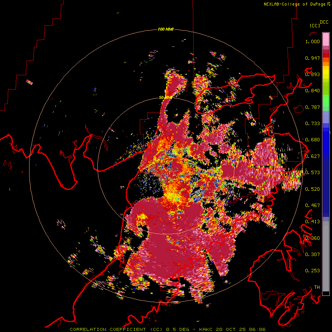This screenshot has height=332, width=332.
Task: Click the CORRELATION COEFFICIENT (CC) caption title
Action: pyautogui.click(x=116, y=329)
